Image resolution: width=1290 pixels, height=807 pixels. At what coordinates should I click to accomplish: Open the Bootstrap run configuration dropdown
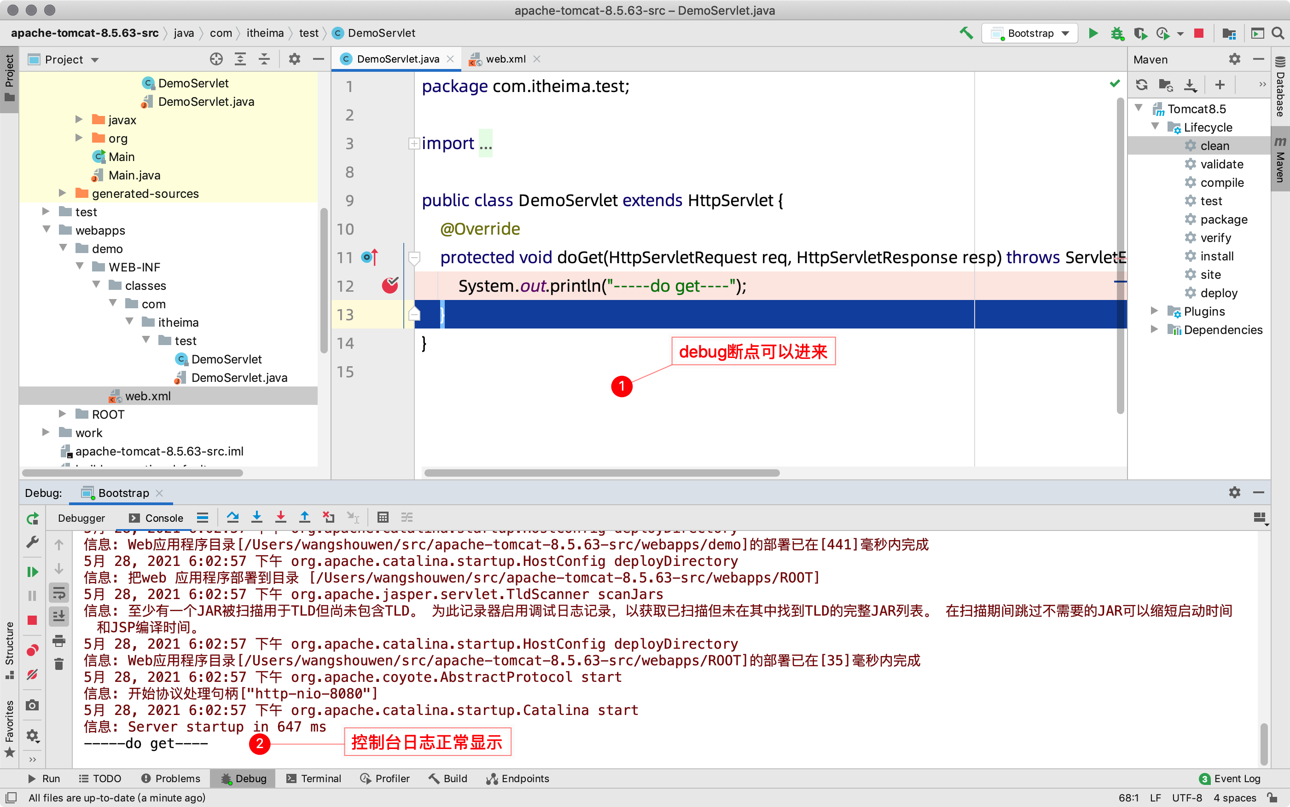click(x=1029, y=33)
